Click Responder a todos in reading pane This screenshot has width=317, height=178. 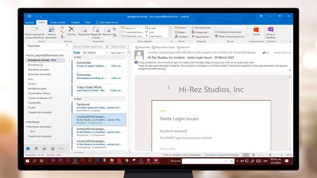(163, 47)
